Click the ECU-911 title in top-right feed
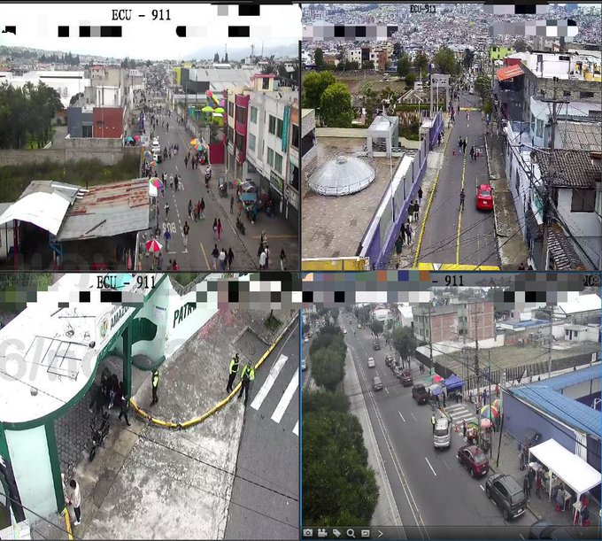Screen dimensions: 602x541 [x=422, y=9]
